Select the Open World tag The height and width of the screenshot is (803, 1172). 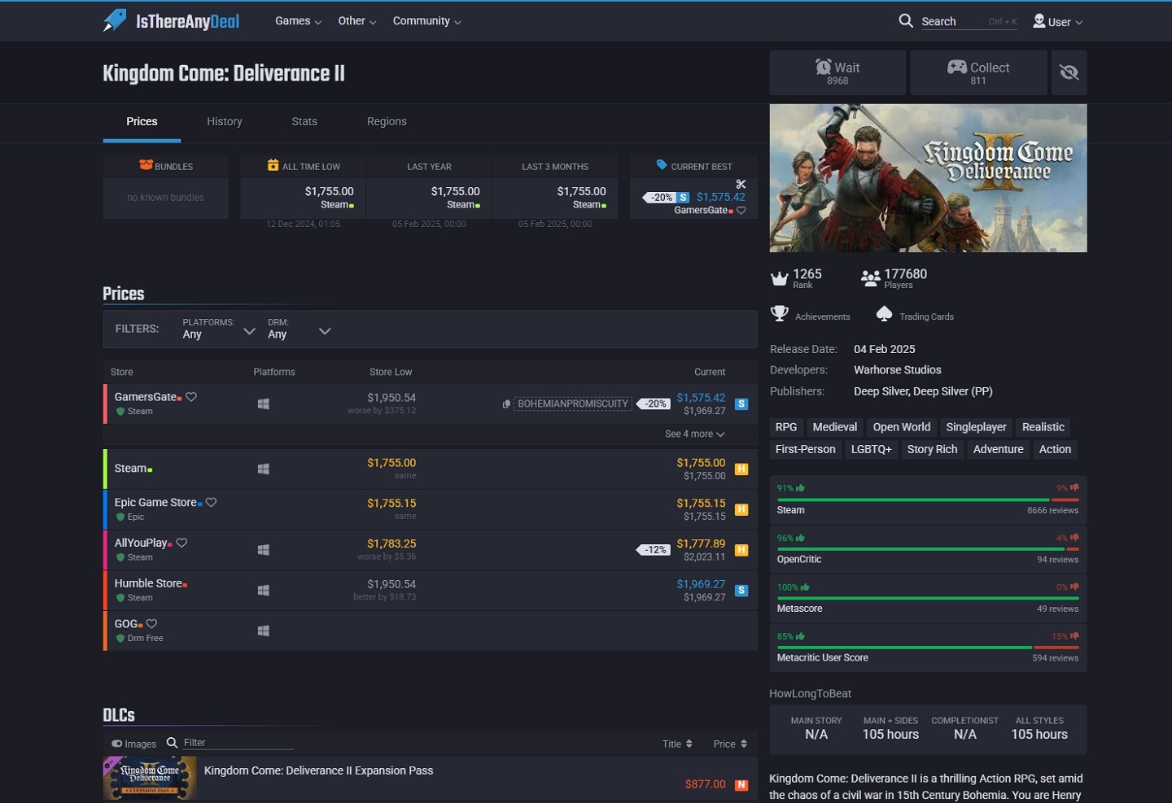[901, 427]
